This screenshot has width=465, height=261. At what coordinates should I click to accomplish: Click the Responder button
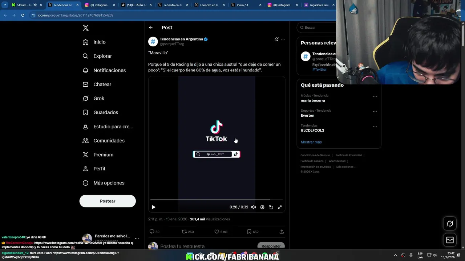(271, 246)
